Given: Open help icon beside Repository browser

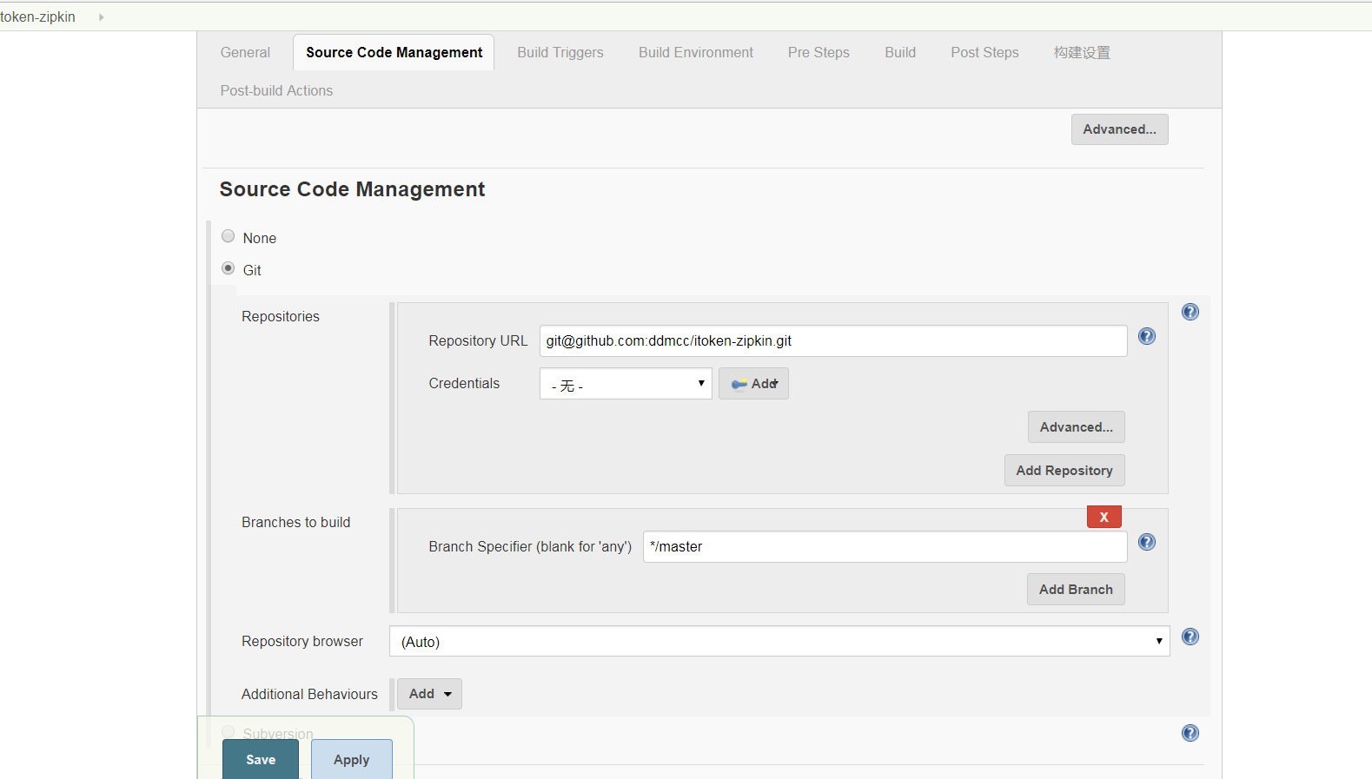Looking at the screenshot, I should [1190, 637].
